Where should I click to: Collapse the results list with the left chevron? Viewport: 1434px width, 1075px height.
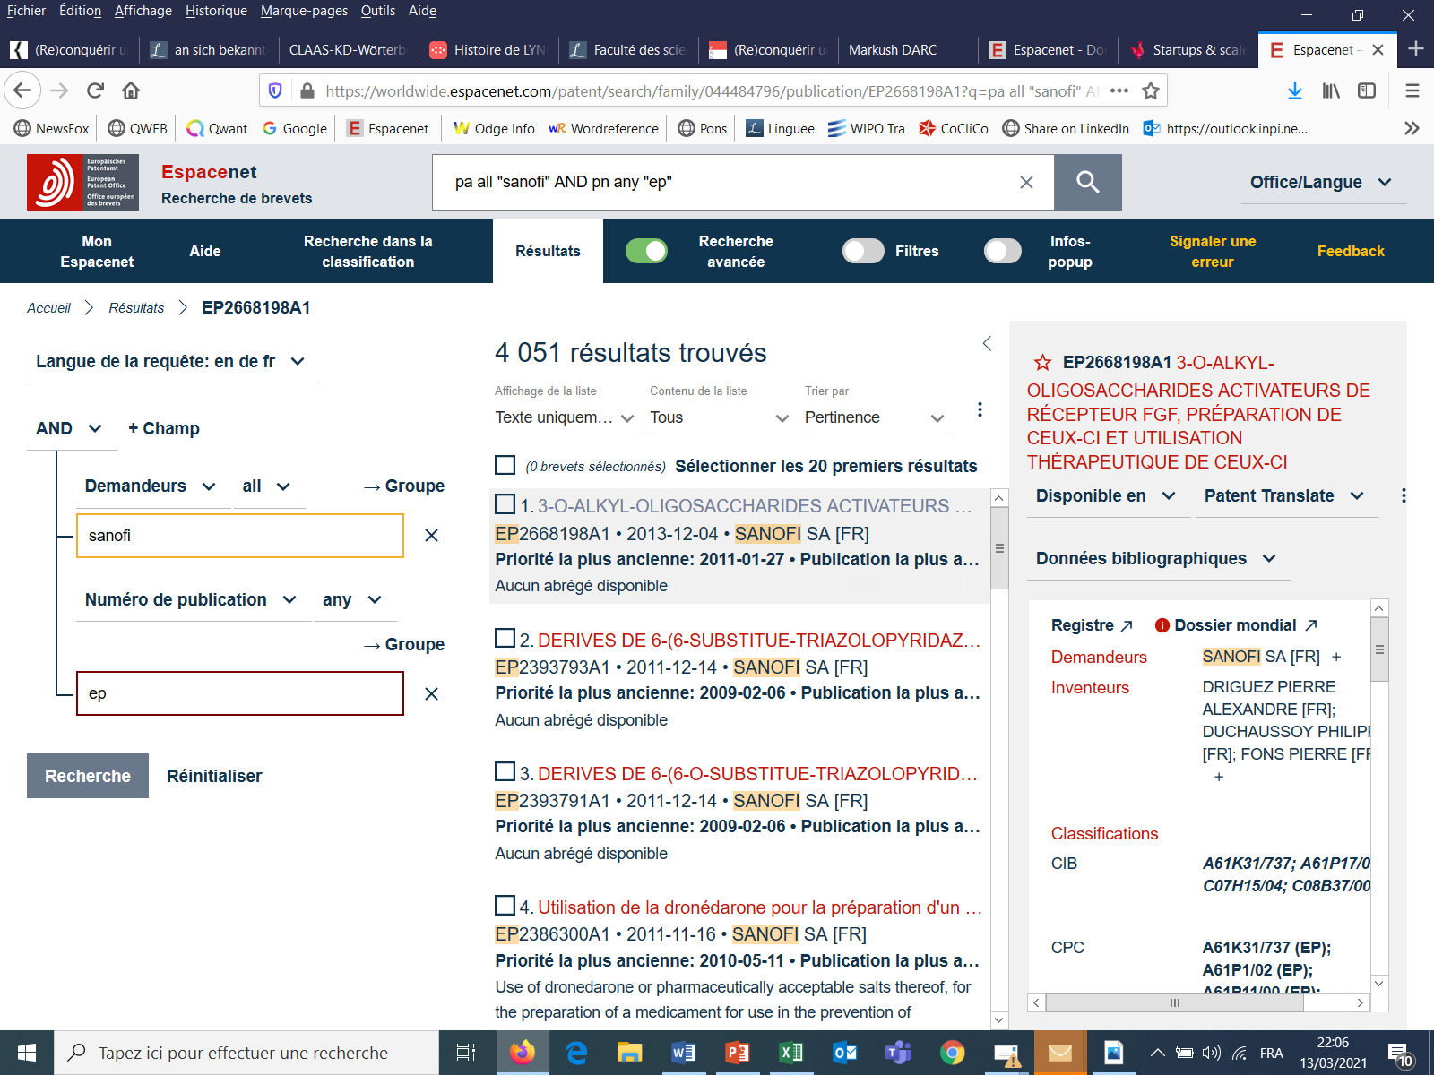(987, 343)
